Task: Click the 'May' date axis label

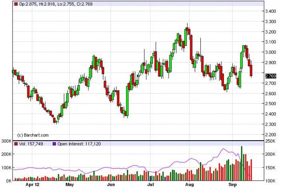Action: click(70, 185)
